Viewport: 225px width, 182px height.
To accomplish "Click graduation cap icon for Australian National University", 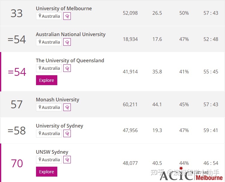I will click(x=67, y=42).
